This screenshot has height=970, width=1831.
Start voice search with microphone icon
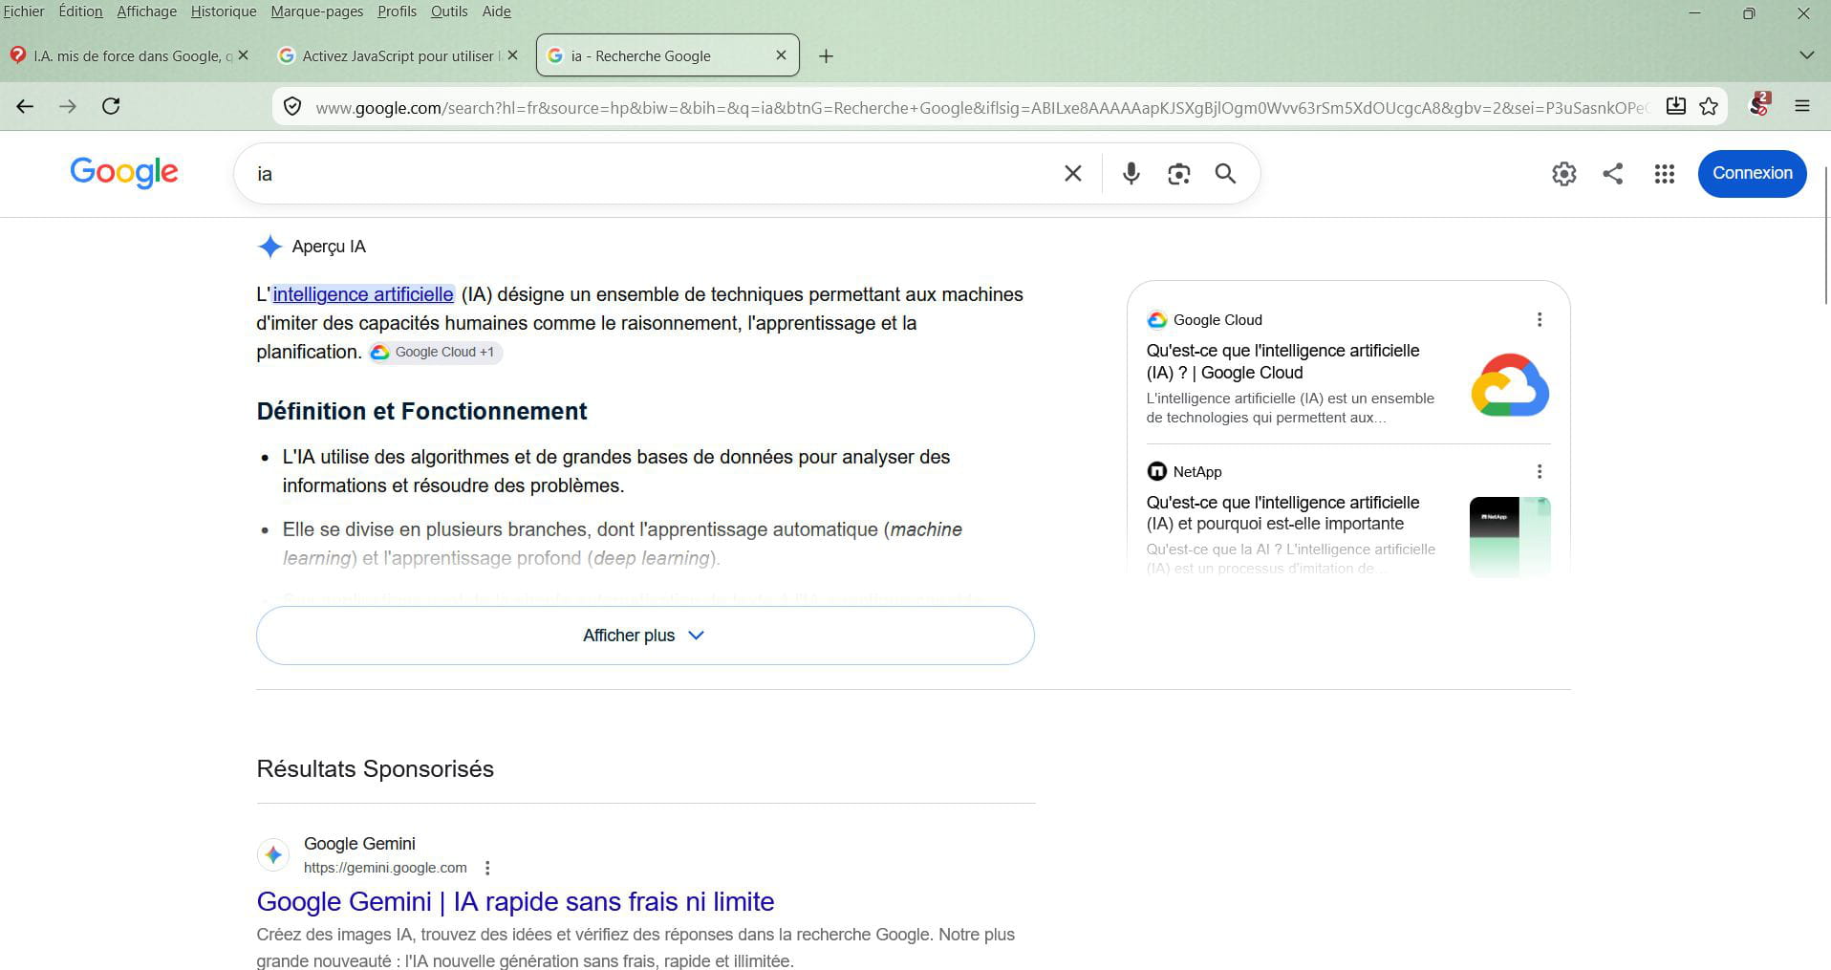pos(1131,173)
